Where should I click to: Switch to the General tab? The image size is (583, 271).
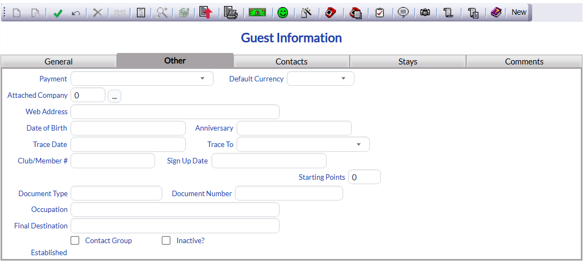point(59,61)
